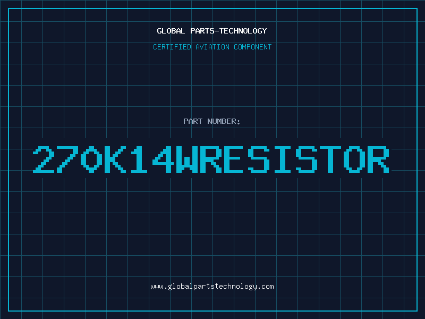The width and height of the screenshot is (425, 319).
Task: Open the www.globalpartstechnology.com link
Action: click(x=212, y=287)
